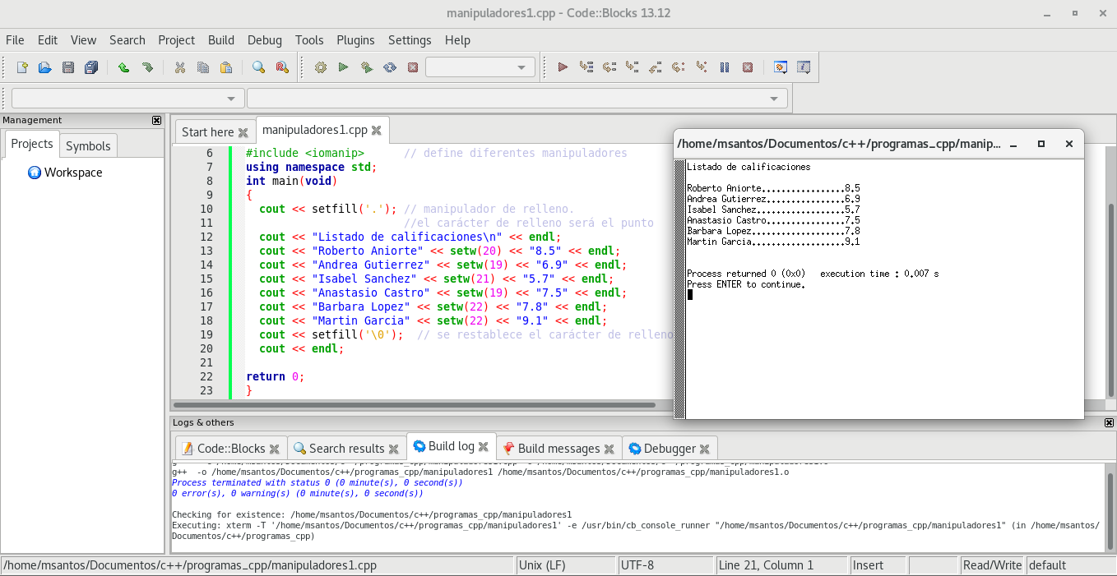Click the Cut scissors icon
Screen dimensions: 1117x576
pyautogui.click(x=179, y=67)
